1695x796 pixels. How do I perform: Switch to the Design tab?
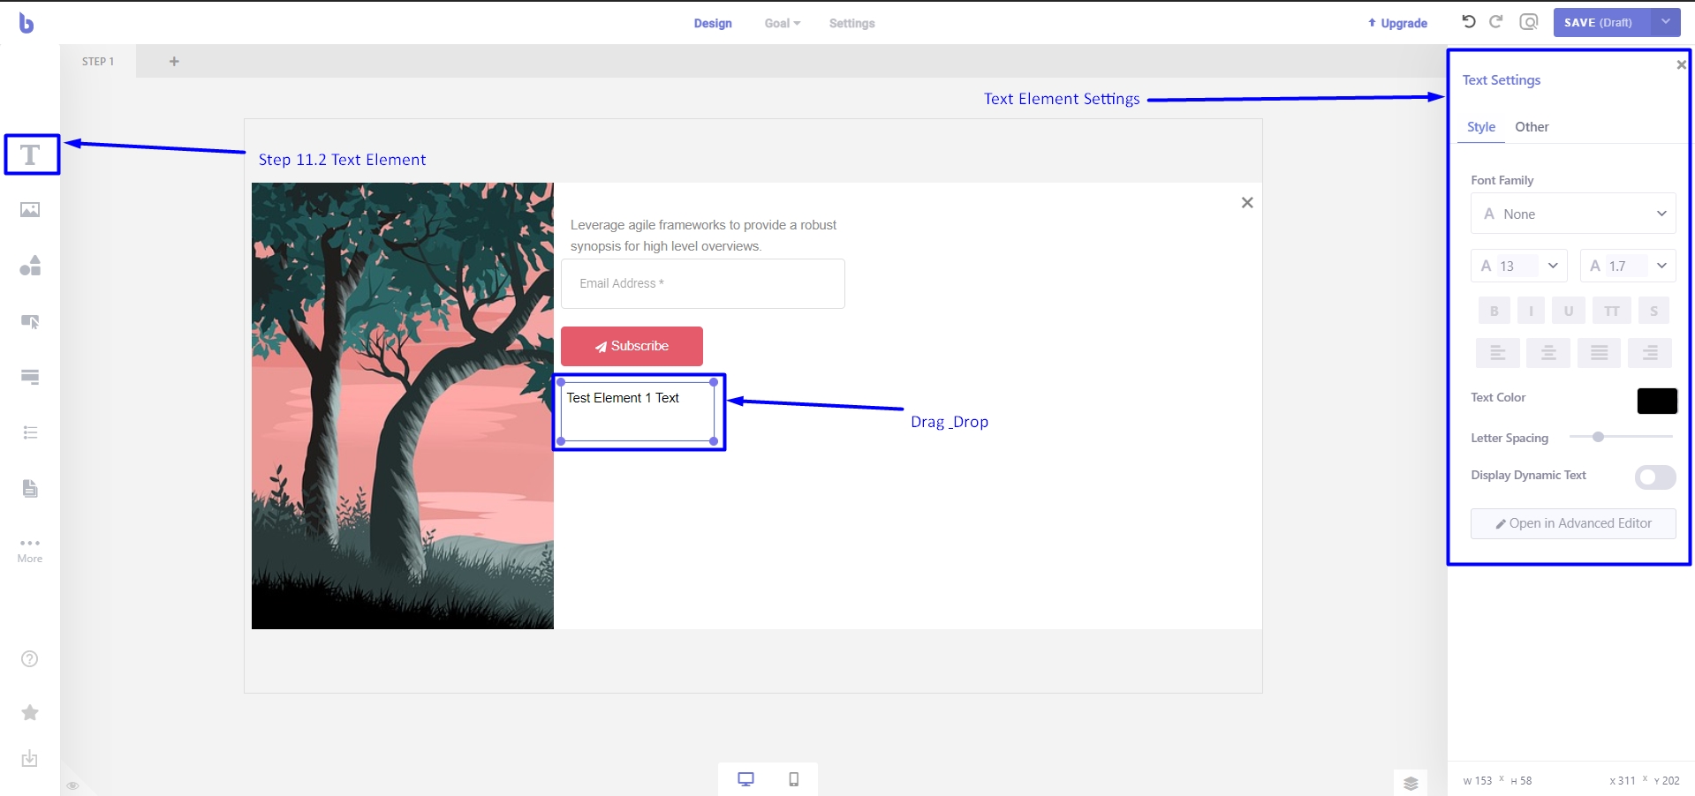tap(713, 23)
